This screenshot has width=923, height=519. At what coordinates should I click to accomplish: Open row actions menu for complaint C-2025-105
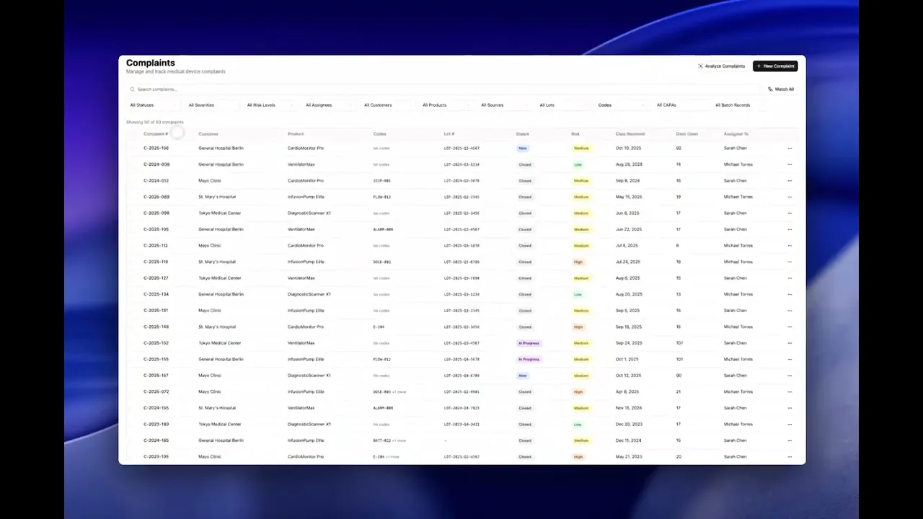point(790,229)
